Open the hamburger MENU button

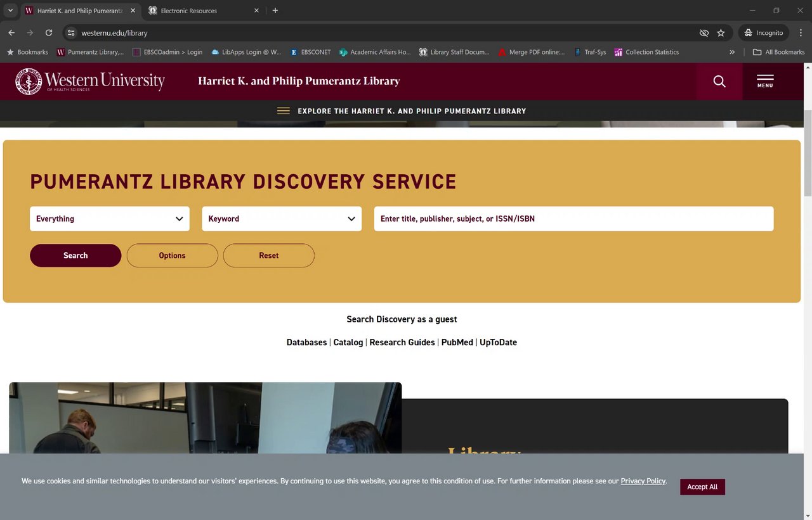[765, 81]
